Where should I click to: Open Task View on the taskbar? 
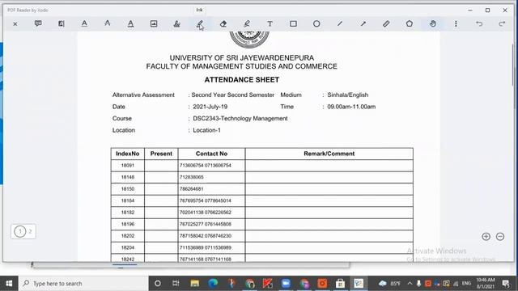(x=176, y=284)
